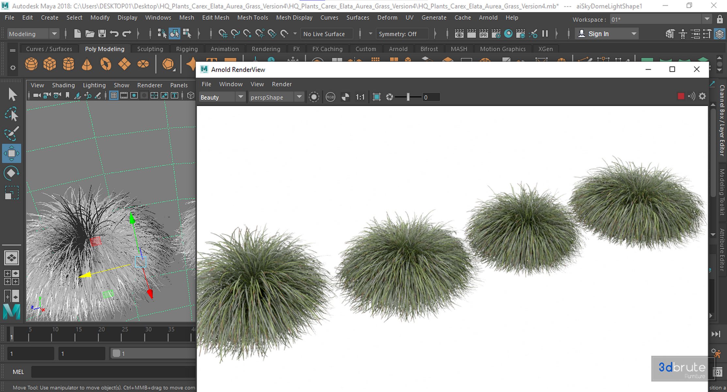
Task: Expand the Modeling menu set dropdown
Action: 54,34
